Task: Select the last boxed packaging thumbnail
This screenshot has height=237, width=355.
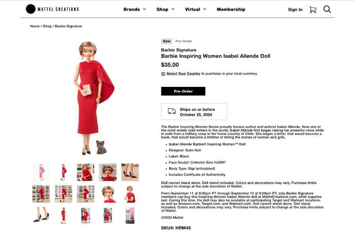Action: pos(130,216)
